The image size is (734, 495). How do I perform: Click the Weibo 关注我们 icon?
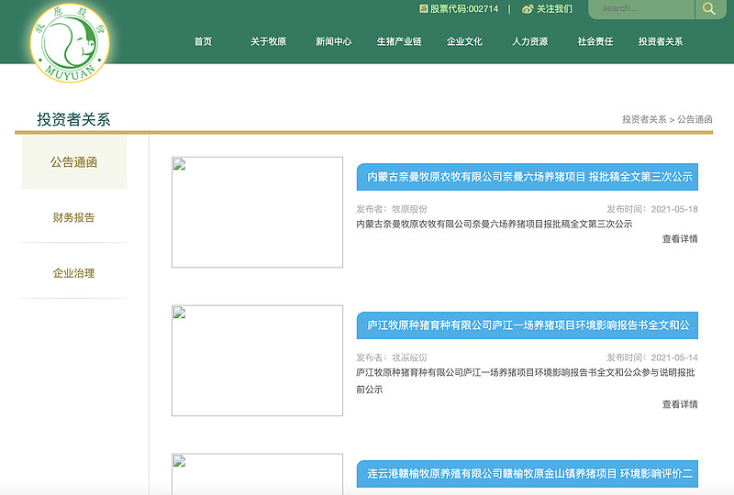tap(528, 9)
